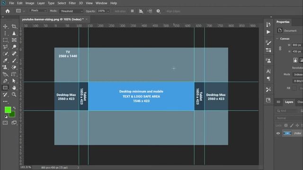The image size is (303, 170).
Task: Open the Select menu
Action: click(x=62, y=3)
